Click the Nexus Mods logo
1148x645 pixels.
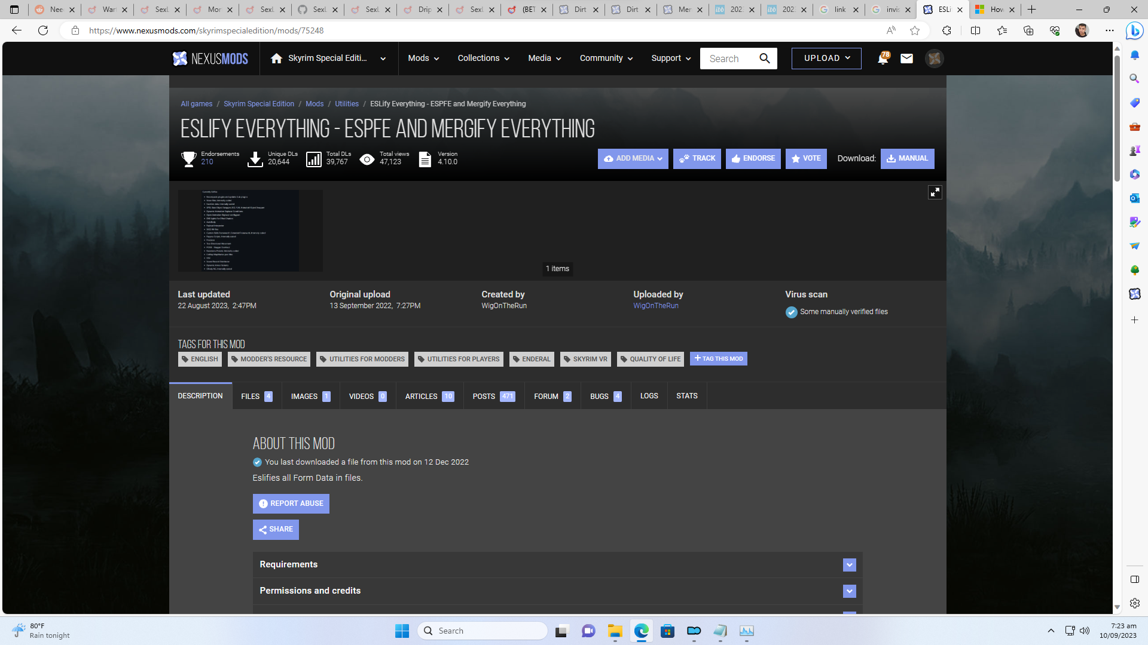tap(210, 59)
